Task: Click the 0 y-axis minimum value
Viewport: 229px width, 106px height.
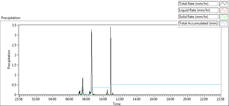Action: (16, 95)
